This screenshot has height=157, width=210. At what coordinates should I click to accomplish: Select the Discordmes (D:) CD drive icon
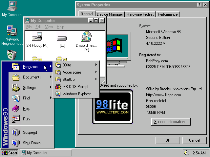tap(86, 37)
